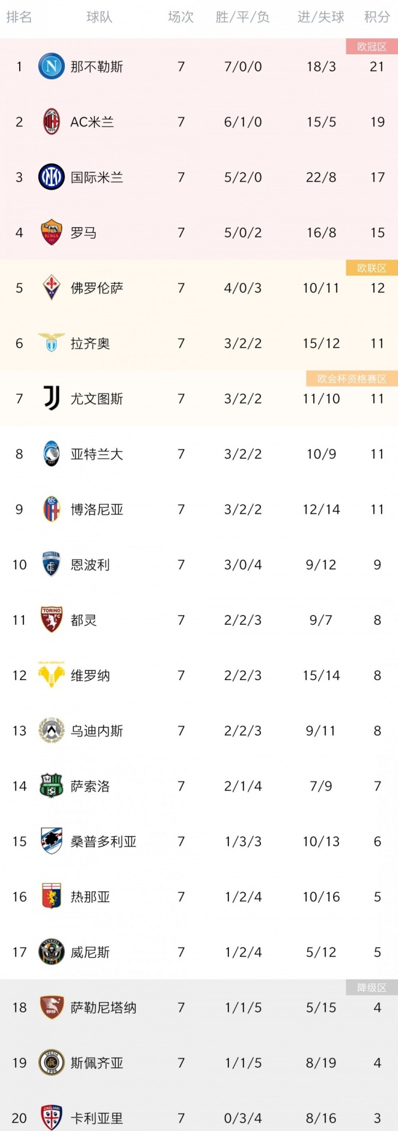The image size is (398, 1131).
Task: Open the Cagliari badge icon
Action: pyautogui.click(x=51, y=1117)
